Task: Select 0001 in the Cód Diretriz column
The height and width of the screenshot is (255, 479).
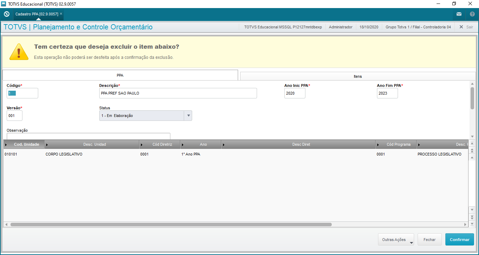Action: 160,154
